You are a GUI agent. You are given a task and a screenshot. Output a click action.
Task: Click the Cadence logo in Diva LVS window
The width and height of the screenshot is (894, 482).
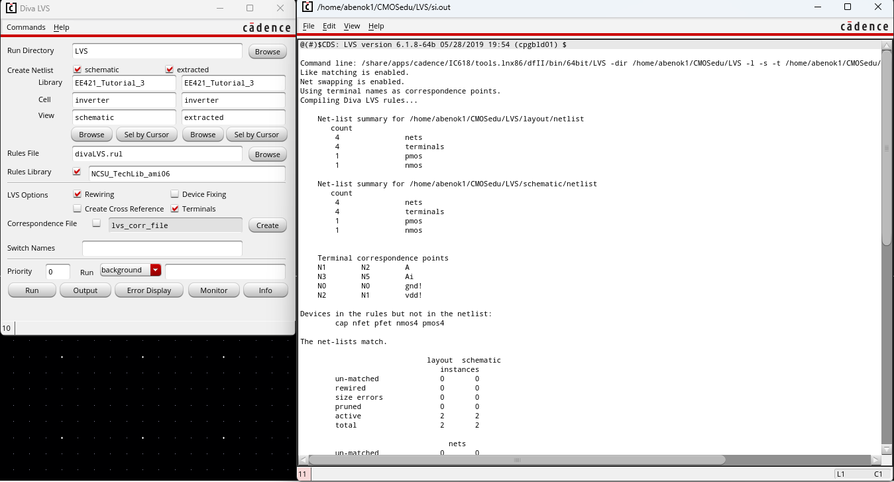pos(266,27)
